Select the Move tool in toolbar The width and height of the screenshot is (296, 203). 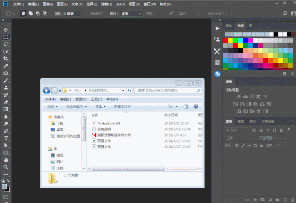tap(6, 30)
